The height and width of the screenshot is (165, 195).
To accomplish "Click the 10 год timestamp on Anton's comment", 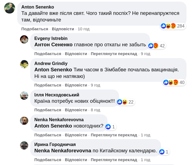I will tap(84, 29).
